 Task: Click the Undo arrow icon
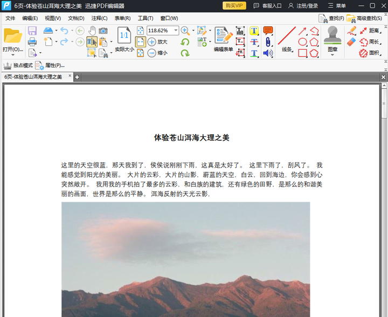pos(64,31)
